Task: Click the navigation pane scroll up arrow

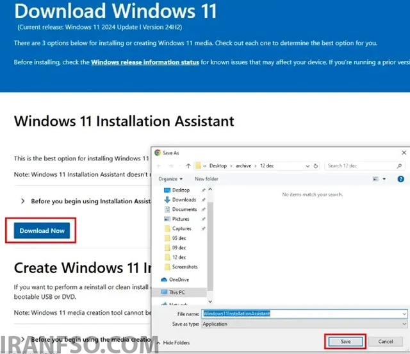Action: 210,189
